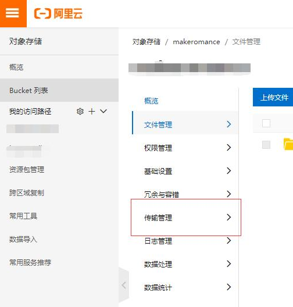Click the 上传文件 button
This screenshot has height=307, width=293.
coord(273,97)
